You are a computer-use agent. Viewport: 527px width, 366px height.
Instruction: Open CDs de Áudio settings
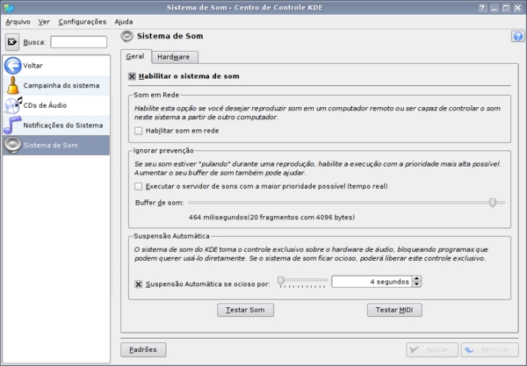tap(56, 105)
